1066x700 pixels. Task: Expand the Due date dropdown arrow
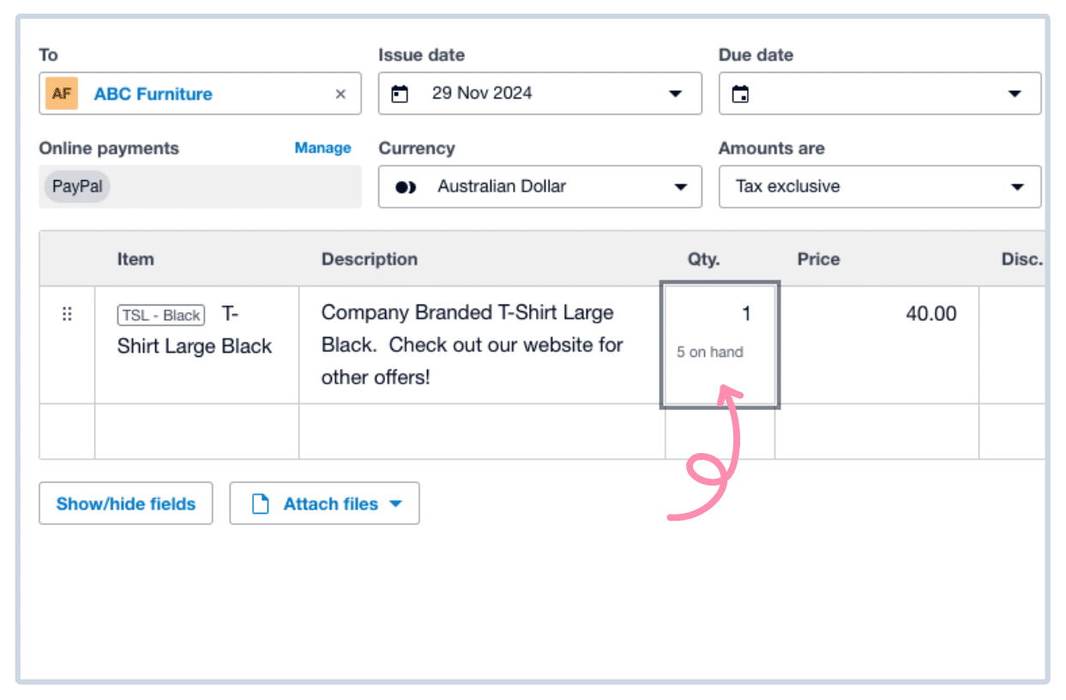tap(1015, 94)
